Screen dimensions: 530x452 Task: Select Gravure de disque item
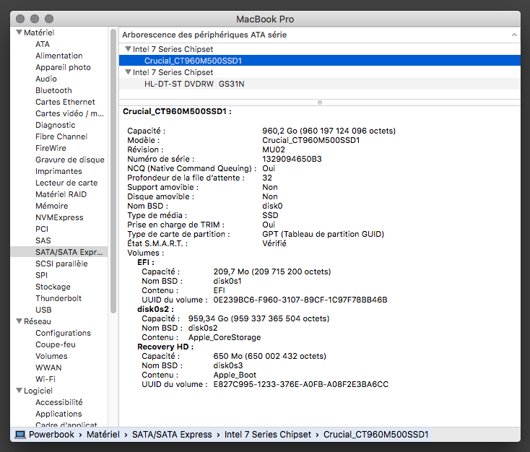(70, 160)
